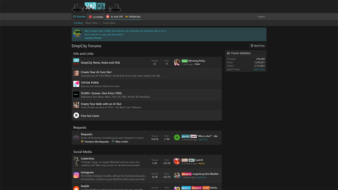The width and height of the screenshot is (338, 190).
Task: Click the "2,713,893" Simps count
Action: pos(260,66)
